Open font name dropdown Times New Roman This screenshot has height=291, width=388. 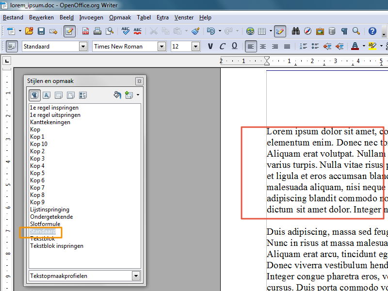point(162,46)
